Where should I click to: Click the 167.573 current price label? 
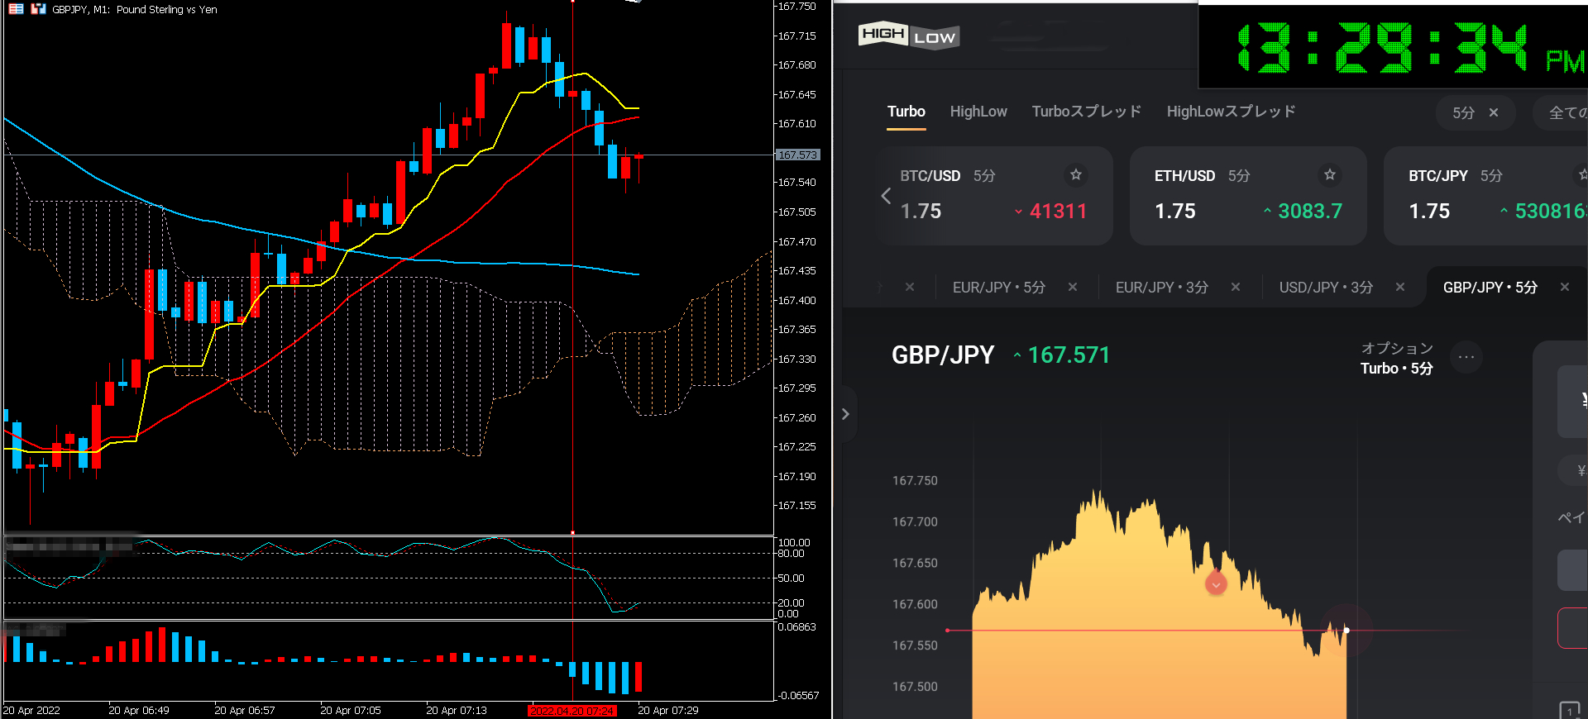coord(797,155)
